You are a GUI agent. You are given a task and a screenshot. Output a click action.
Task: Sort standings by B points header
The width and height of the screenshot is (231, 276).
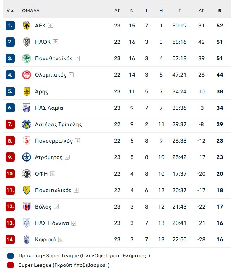coord(220,11)
